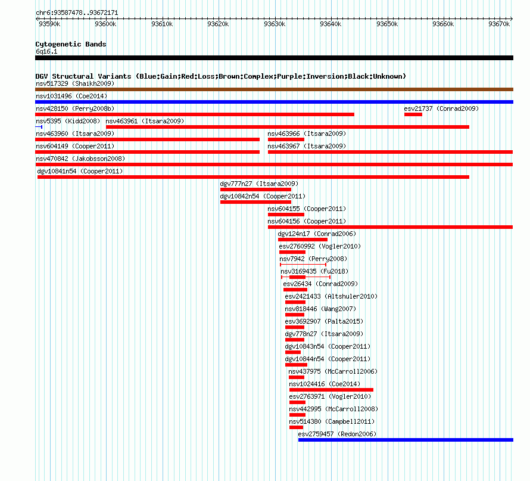Image resolution: width=530 pixels, height=481 pixels.
Task: Open esv2763971 (Vogler2010) label
Action: pyautogui.click(x=330, y=396)
